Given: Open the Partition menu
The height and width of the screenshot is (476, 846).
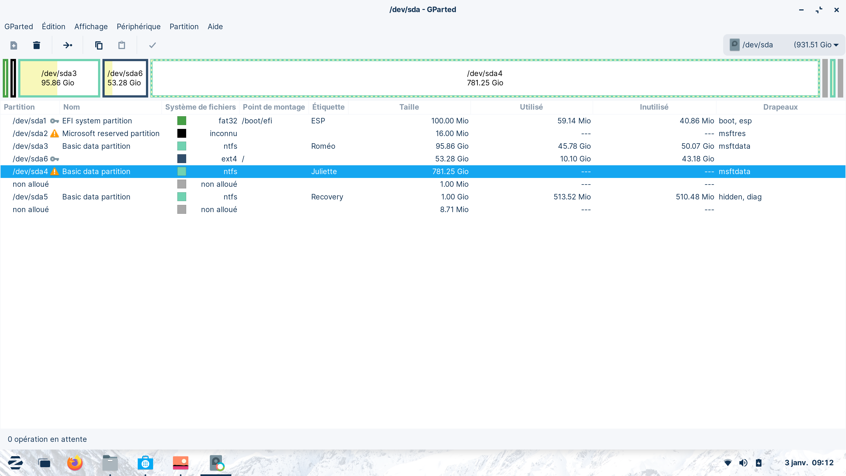Looking at the screenshot, I should [184, 27].
